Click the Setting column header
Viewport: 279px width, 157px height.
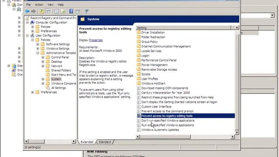tap(183, 28)
